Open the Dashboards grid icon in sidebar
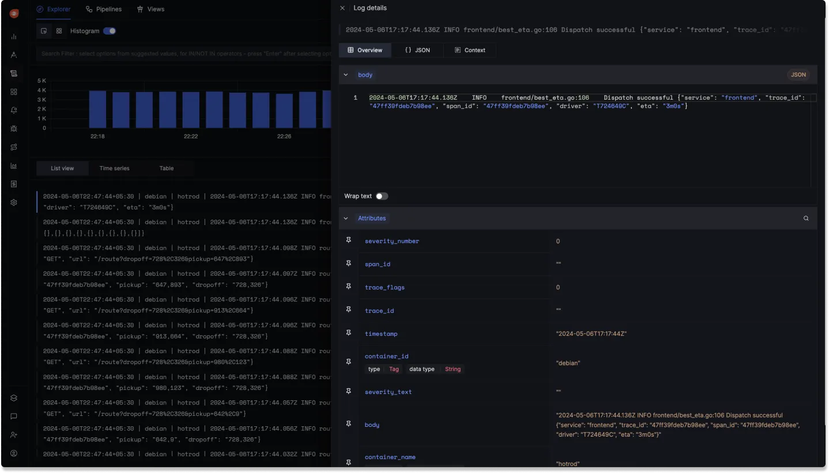This screenshot has width=829, height=473. [14, 92]
